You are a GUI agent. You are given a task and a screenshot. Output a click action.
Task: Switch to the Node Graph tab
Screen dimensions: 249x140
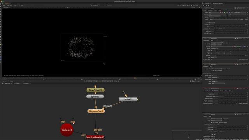[x=7, y=84]
